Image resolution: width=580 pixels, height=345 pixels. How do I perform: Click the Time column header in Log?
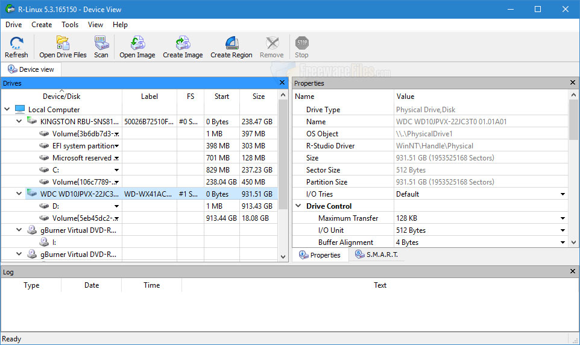tap(152, 285)
